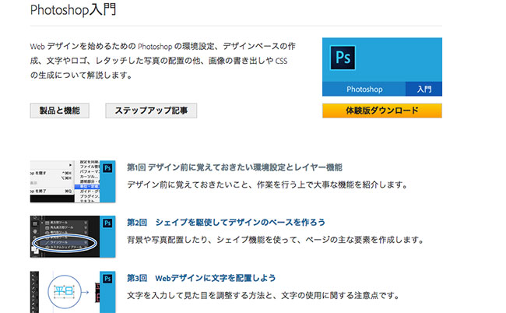The height and width of the screenshot is (313, 506).
Task: Open the 第3回 text placement thumbnail
Action: point(73,292)
